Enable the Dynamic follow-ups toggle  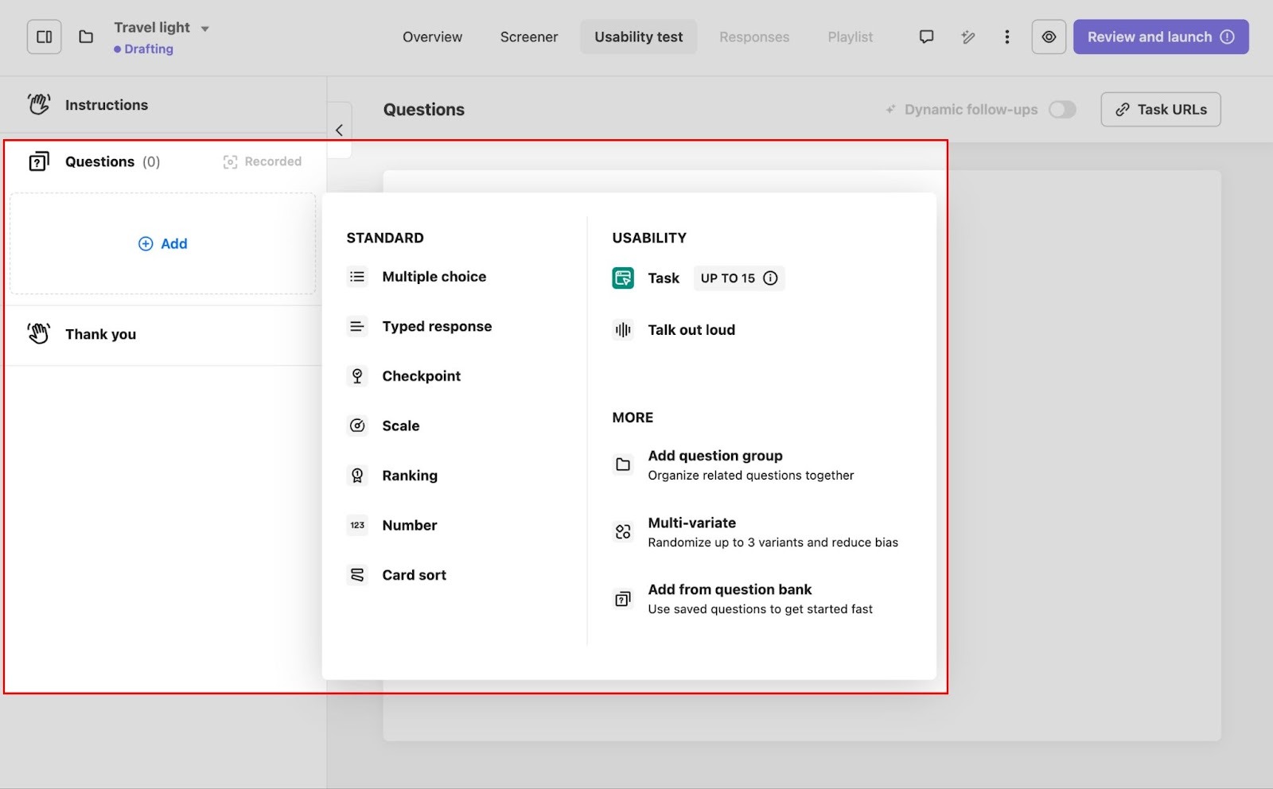pos(1061,110)
